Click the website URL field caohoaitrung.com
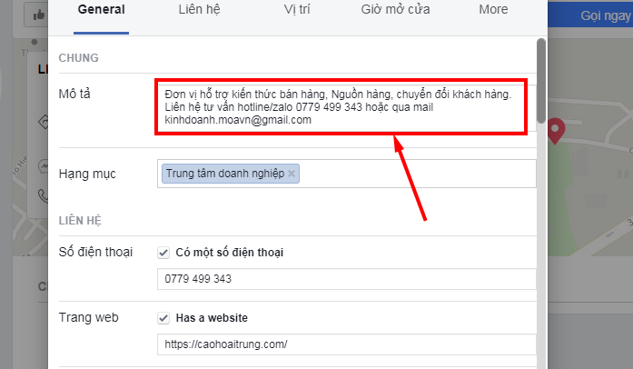Screen dimensions: 633x369 346,344
